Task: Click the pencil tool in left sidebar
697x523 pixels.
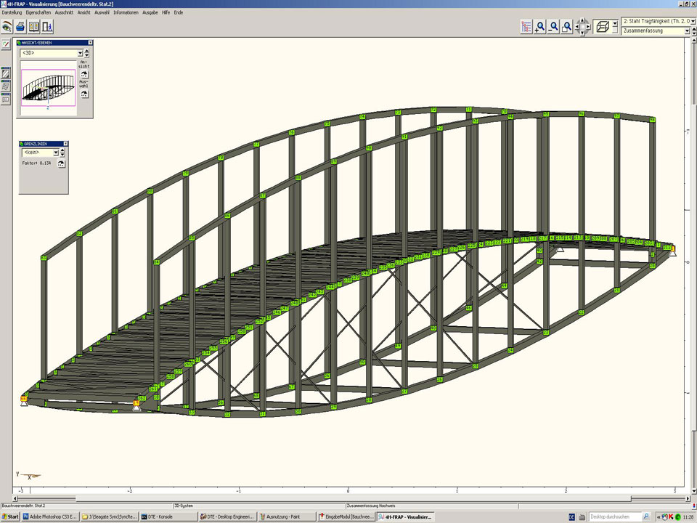Action: point(6,44)
